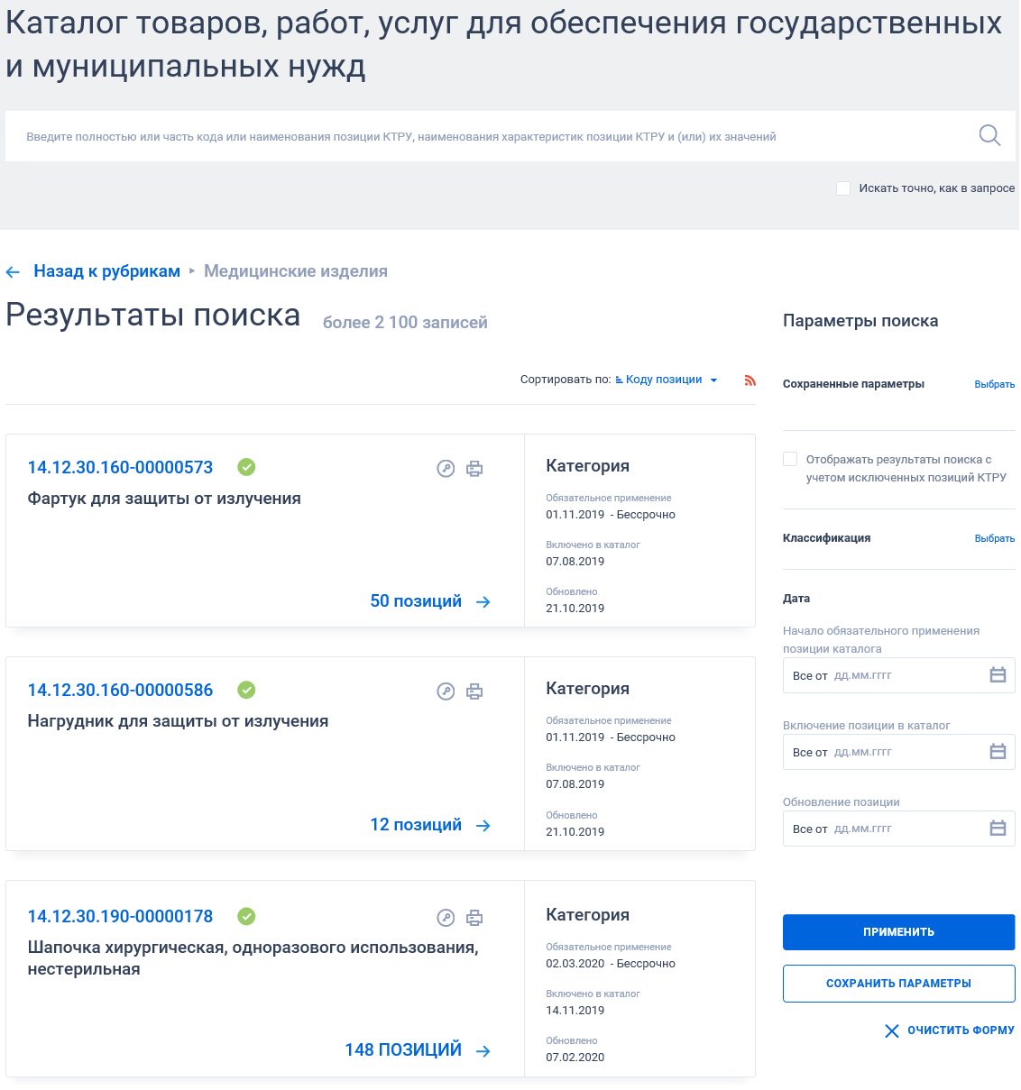1021x1090 pixels.
Task: Click key icon for position 14.12.30.160-00000573
Action: tap(446, 468)
